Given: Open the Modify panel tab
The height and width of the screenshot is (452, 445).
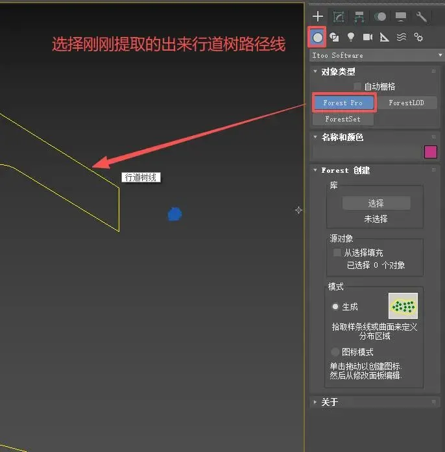Looking at the screenshot, I should [x=339, y=17].
